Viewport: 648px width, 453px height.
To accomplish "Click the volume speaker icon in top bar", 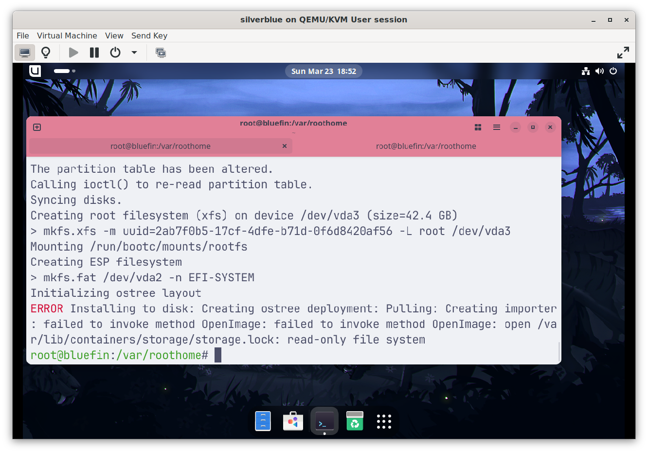I will click(599, 71).
